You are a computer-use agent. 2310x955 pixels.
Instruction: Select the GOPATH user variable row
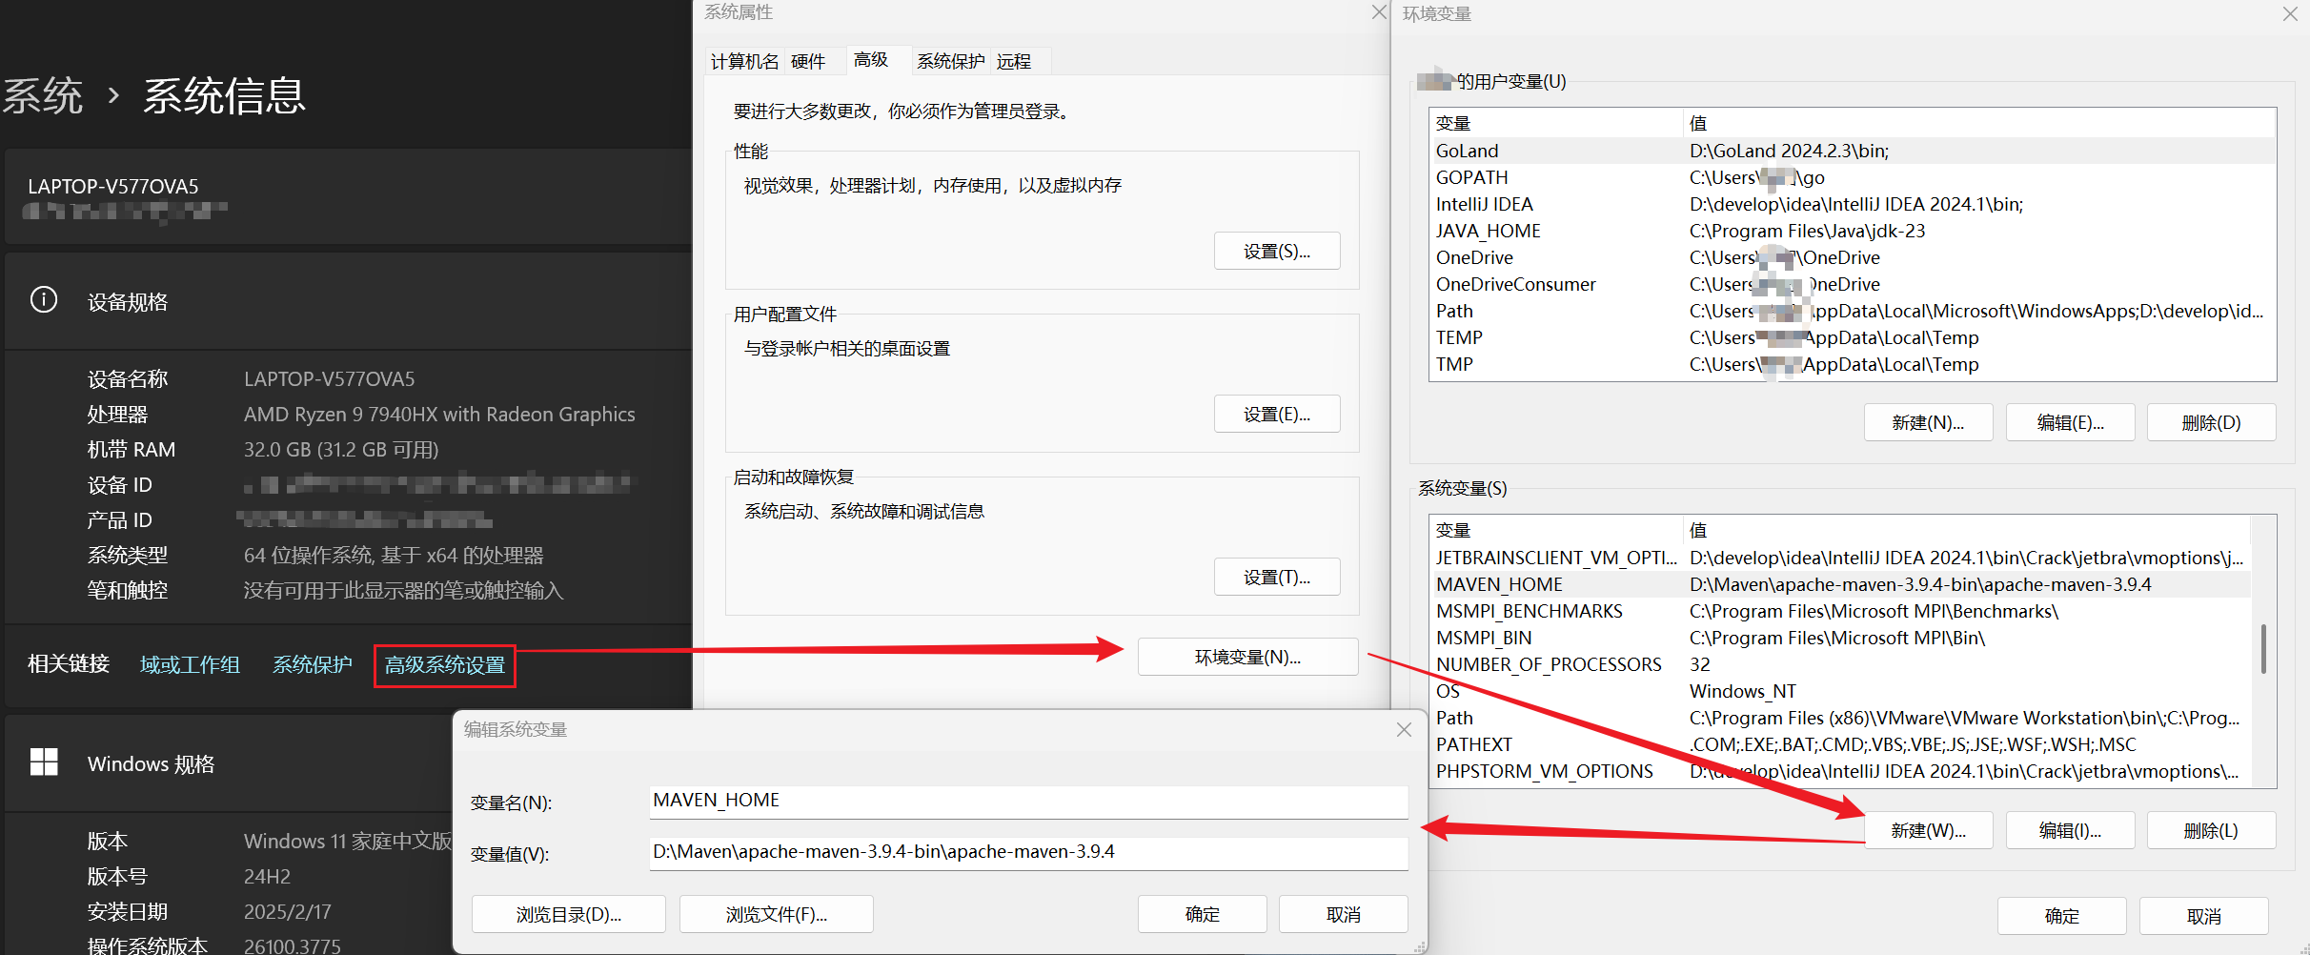(x=1852, y=177)
